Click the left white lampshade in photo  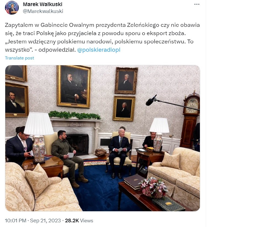39,124
